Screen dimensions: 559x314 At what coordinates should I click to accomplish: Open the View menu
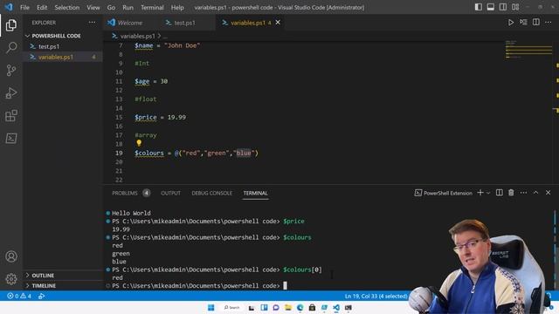click(93, 8)
